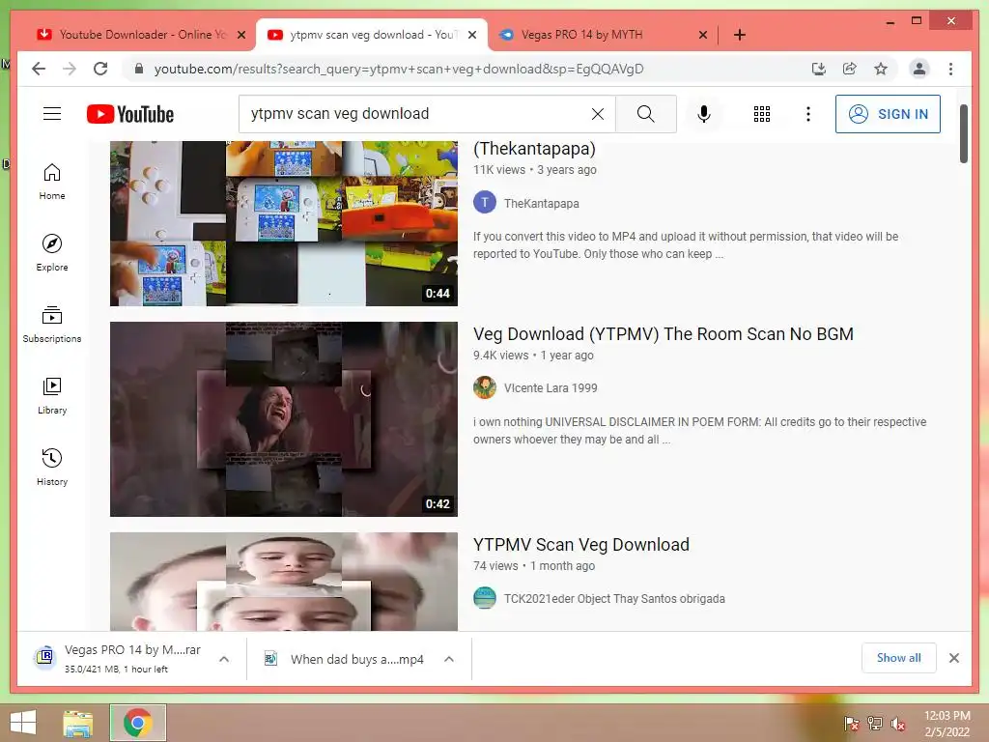Open the Explore sidebar item
989x742 pixels.
(52, 253)
